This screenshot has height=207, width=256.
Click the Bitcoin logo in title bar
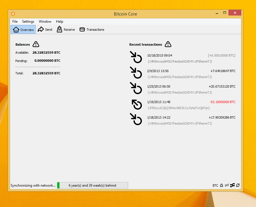click(x=13, y=14)
